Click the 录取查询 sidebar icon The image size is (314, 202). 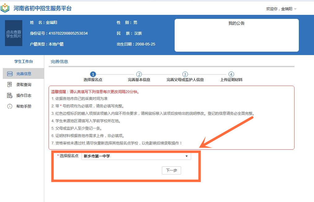[x=10, y=84]
